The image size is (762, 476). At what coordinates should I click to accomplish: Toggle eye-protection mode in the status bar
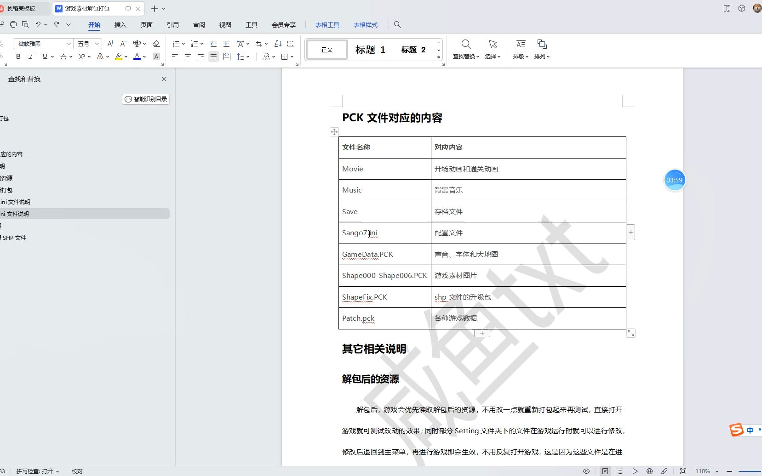coord(586,471)
